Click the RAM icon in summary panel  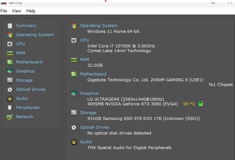pos(74,60)
